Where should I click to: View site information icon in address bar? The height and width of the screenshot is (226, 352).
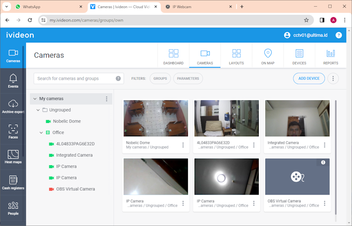coord(43,20)
